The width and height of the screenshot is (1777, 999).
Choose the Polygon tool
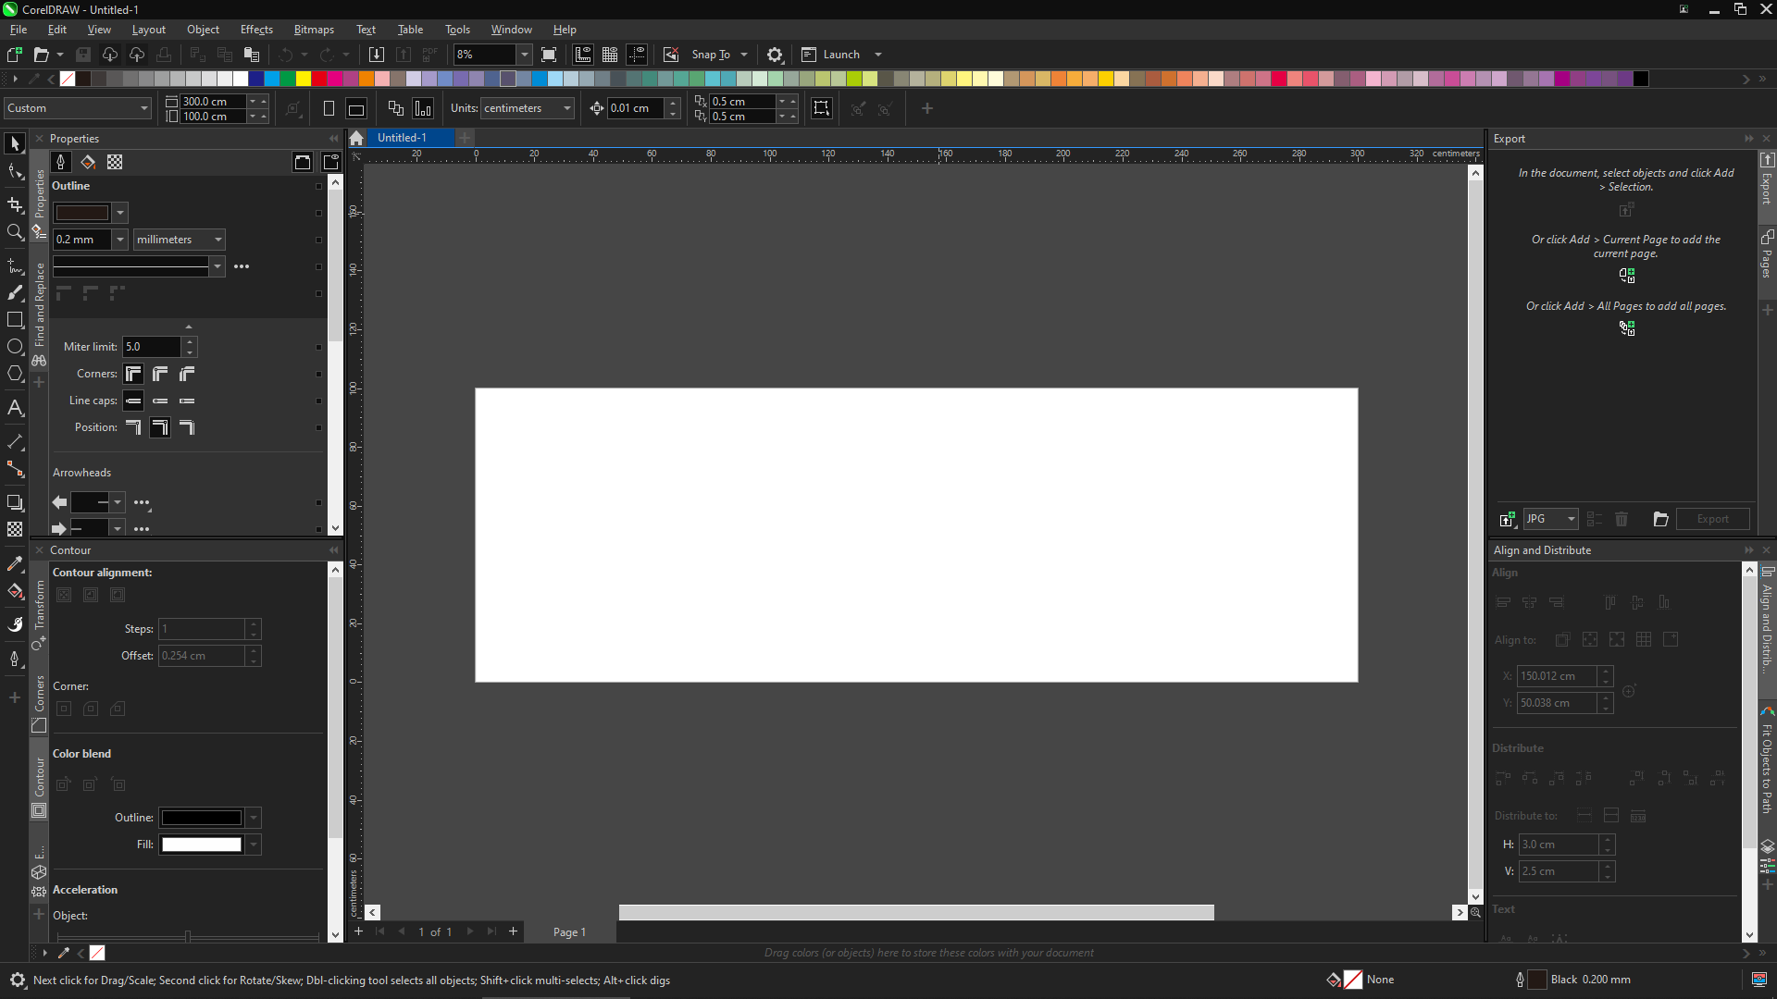point(15,374)
